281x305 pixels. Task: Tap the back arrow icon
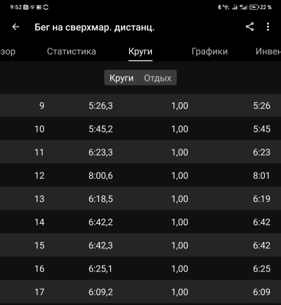pyautogui.click(x=15, y=27)
